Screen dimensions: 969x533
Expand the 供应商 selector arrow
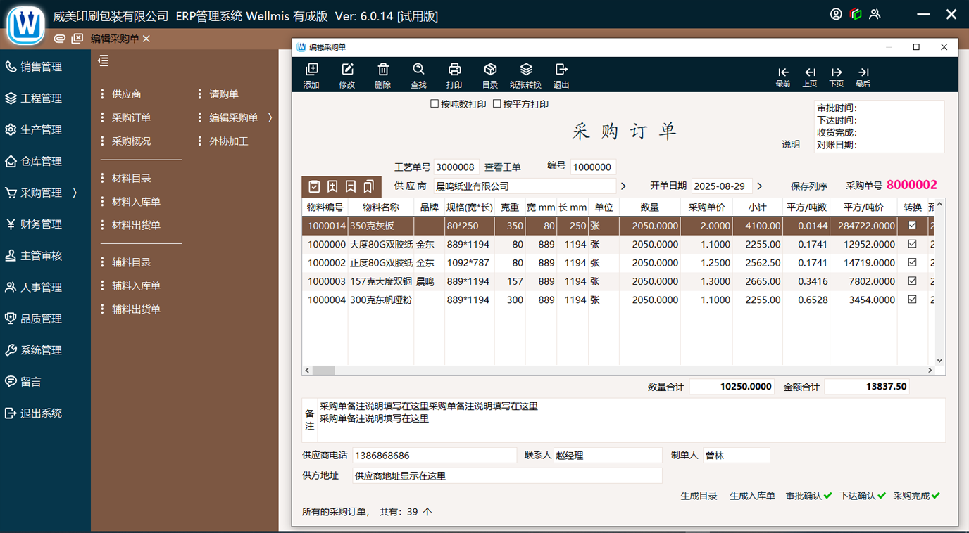[x=623, y=186]
